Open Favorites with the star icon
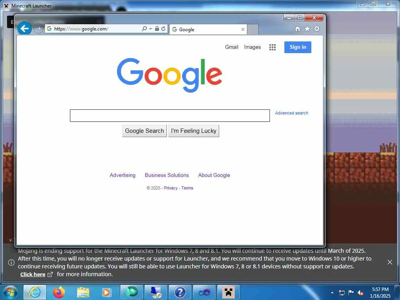 307,29
